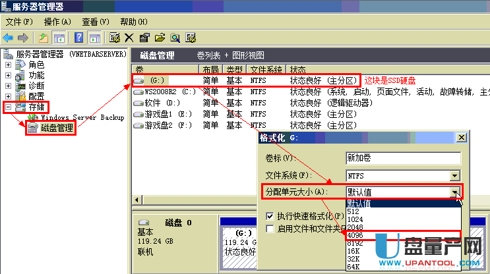Image resolution: width=490 pixels, height=274 pixels.
Task: Click the 文件系统 column header
Action: tap(266, 69)
